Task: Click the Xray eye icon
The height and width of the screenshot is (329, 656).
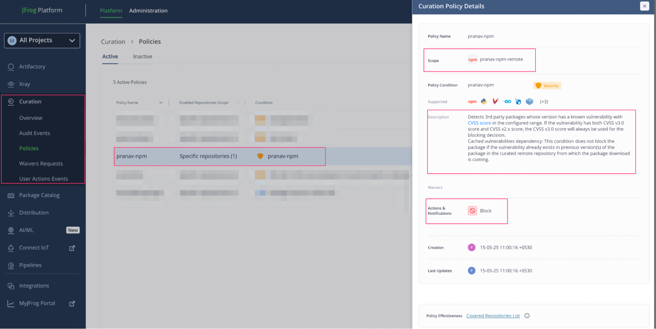Action: 11,84
